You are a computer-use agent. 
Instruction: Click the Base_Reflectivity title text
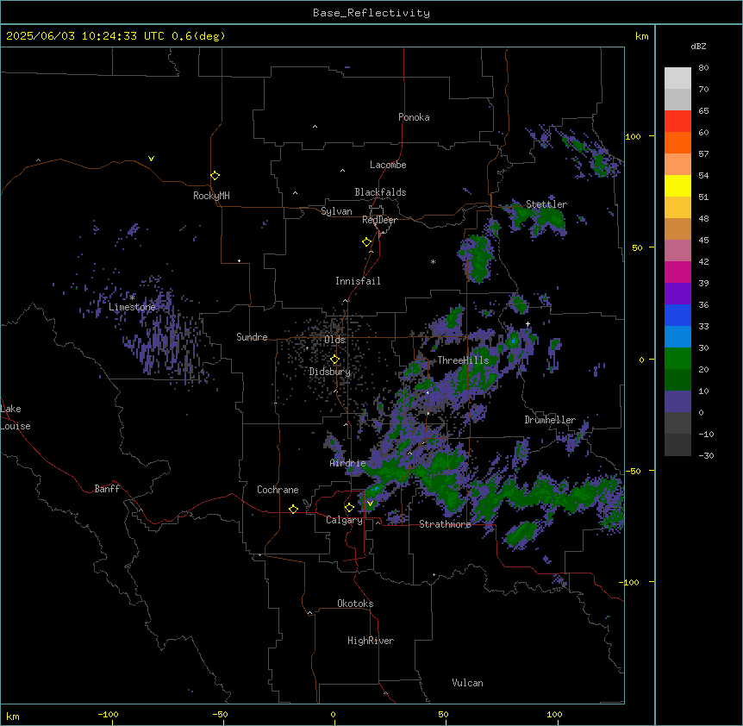[371, 13]
